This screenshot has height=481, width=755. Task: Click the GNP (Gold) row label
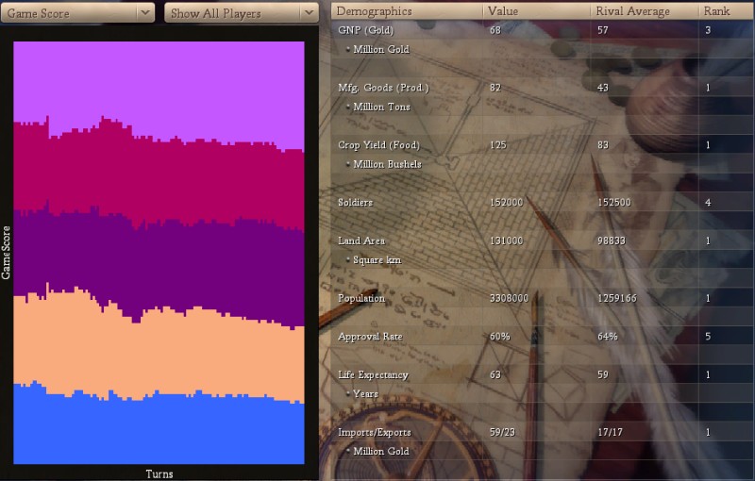(x=366, y=30)
